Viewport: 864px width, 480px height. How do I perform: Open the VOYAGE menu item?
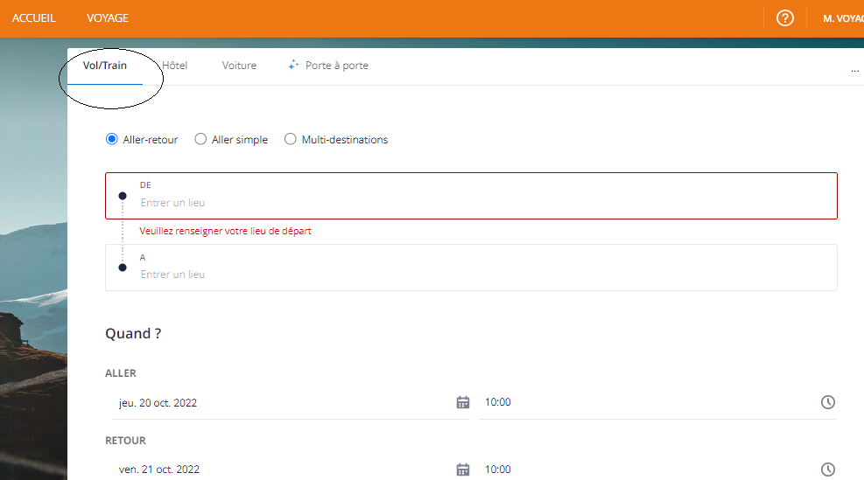pyautogui.click(x=108, y=18)
